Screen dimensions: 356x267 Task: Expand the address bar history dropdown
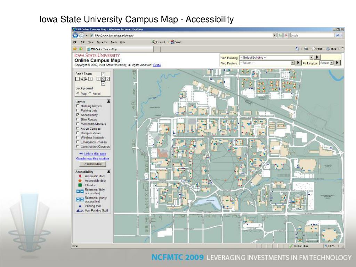click(x=275, y=35)
